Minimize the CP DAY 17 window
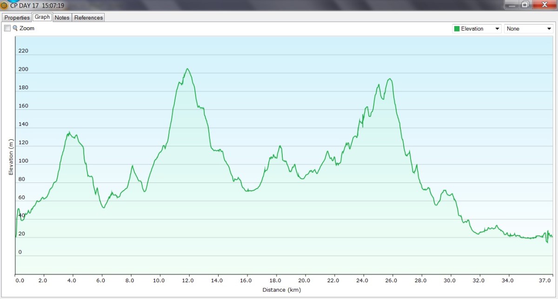This screenshot has height=299, width=558. point(511,5)
